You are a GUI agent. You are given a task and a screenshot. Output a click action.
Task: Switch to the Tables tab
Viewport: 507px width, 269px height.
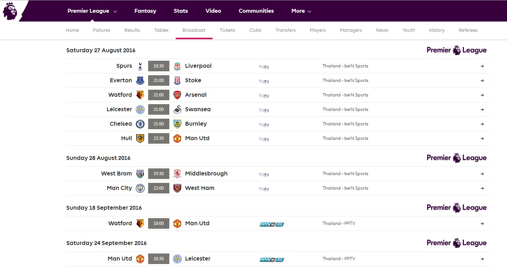tap(161, 30)
